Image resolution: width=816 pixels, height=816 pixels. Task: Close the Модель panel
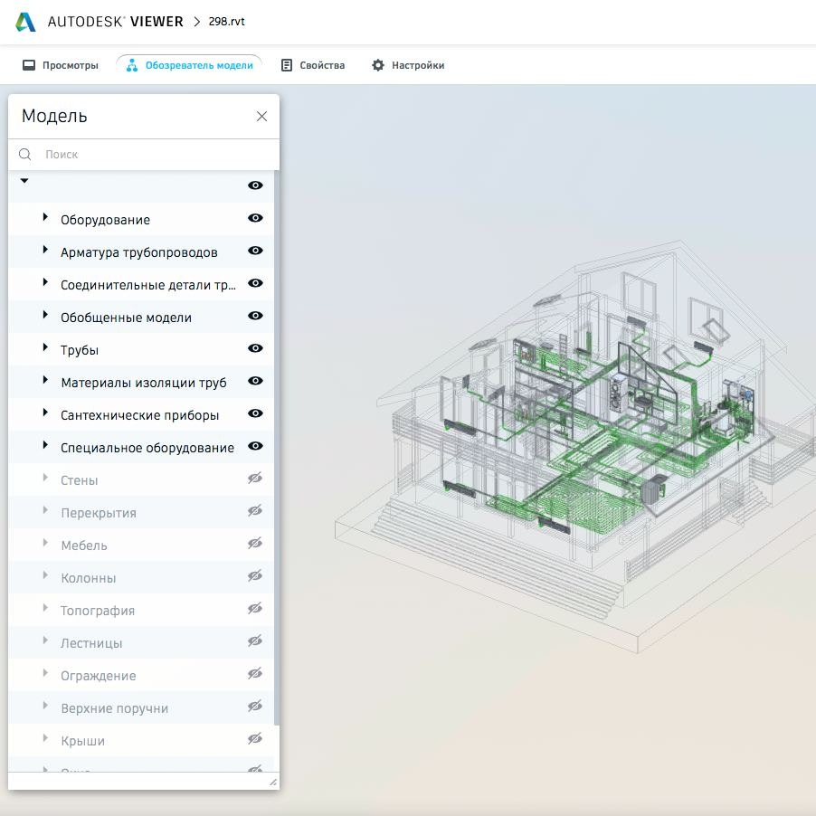pyautogui.click(x=261, y=116)
